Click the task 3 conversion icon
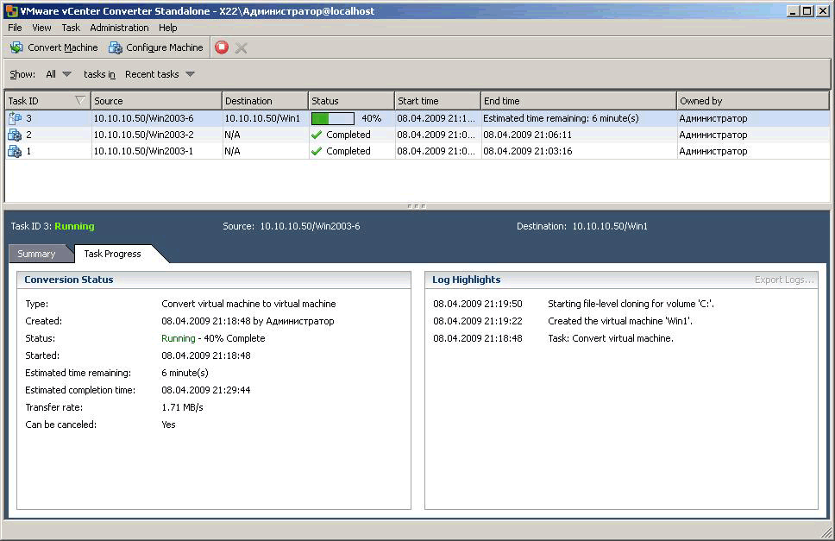The height and width of the screenshot is (541, 835). [x=15, y=118]
